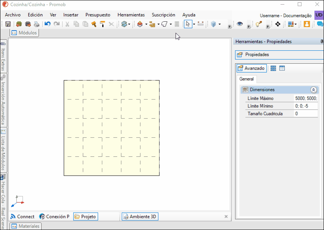Open budget dollar sign tool
Image resolution: width=324 pixels, height=230 pixels.
coord(124,24)
